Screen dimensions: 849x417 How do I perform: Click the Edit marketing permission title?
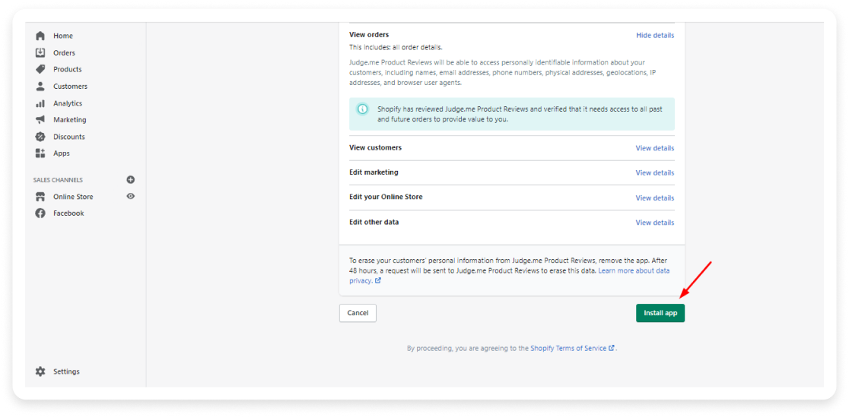tap(374, 172)
